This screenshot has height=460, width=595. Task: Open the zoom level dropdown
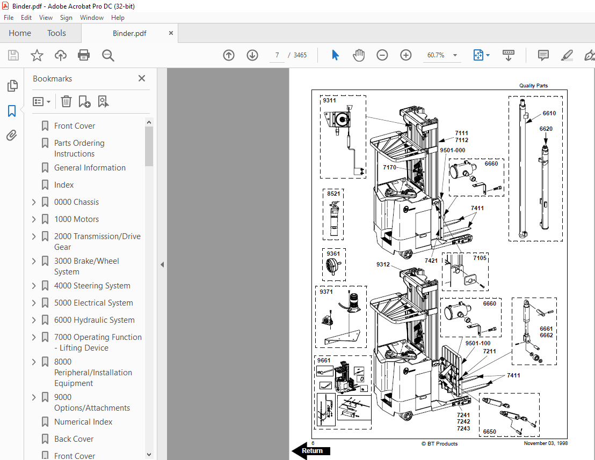[x=455, y=55]
